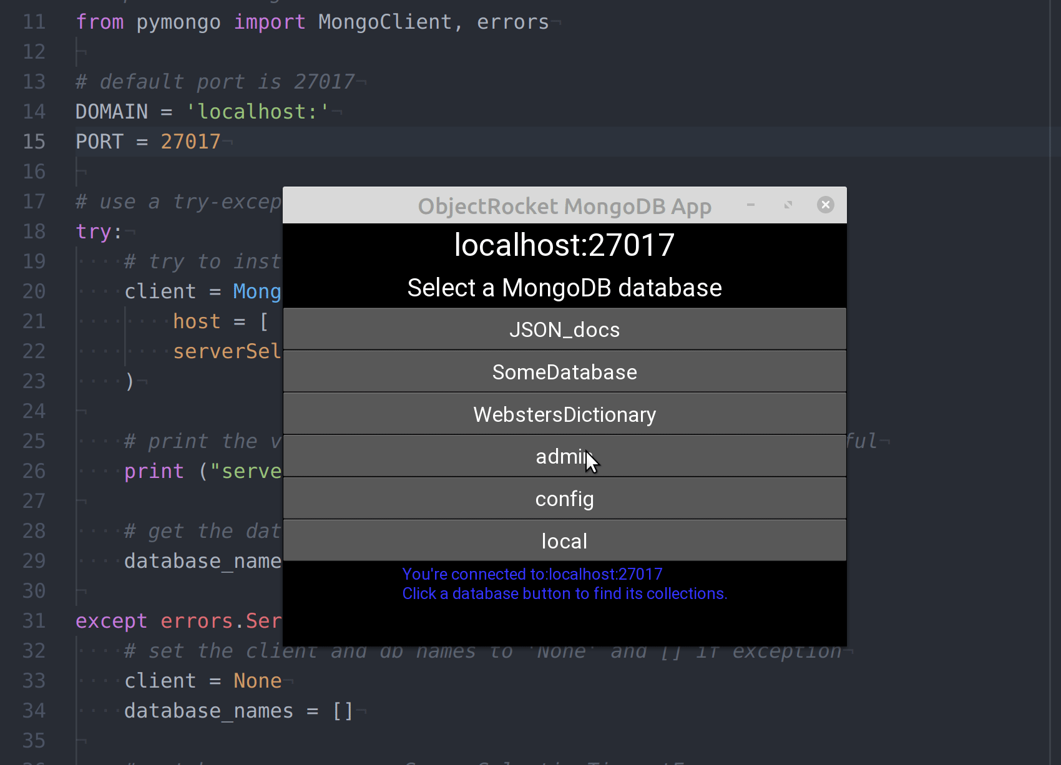
Task: Click the 'Select a MongoDB database' label
Action: click(x=565, y=288)
